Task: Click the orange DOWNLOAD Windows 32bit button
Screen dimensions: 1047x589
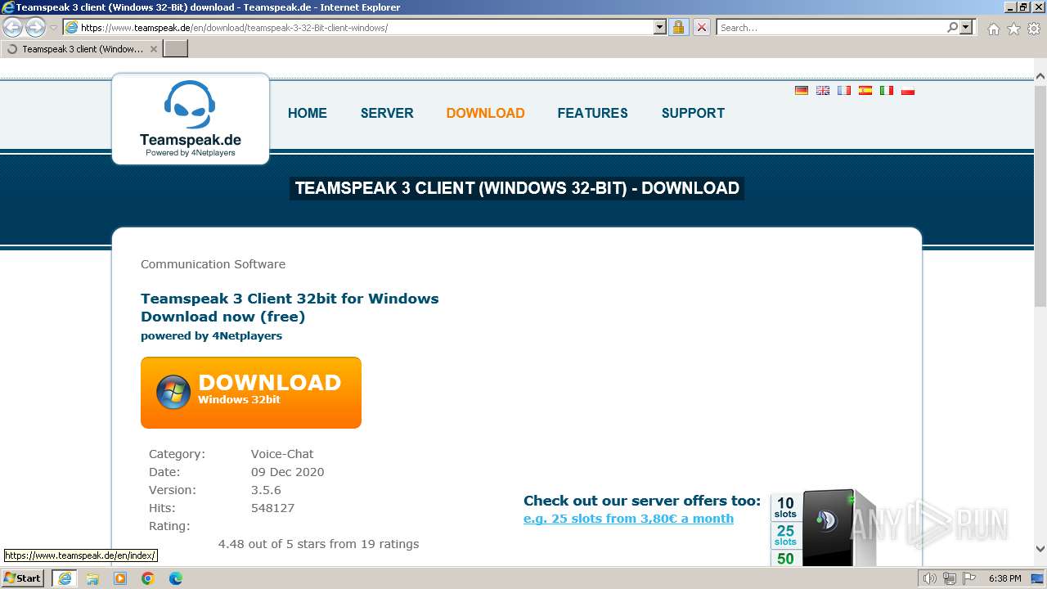Action: coord(251,393)
